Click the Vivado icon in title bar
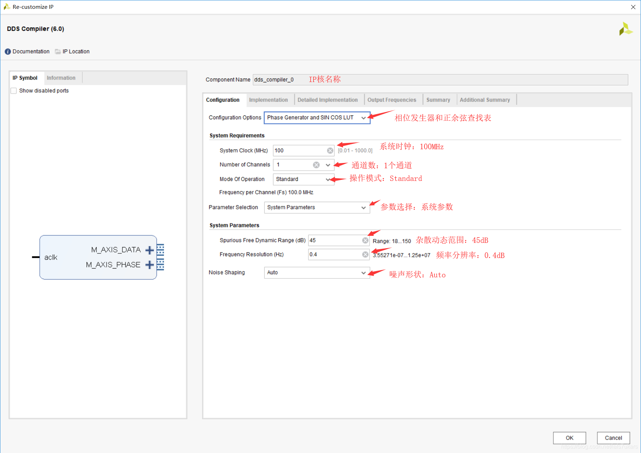The height and width of the screenshot is (453, 641). [6, 7]
